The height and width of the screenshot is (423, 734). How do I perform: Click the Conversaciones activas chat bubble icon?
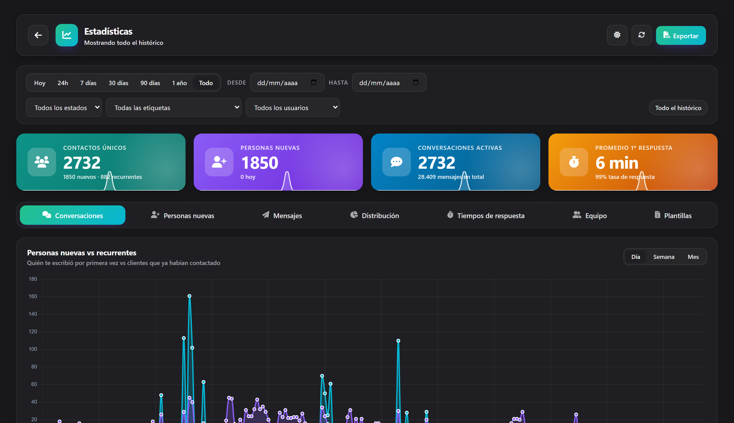396,162
